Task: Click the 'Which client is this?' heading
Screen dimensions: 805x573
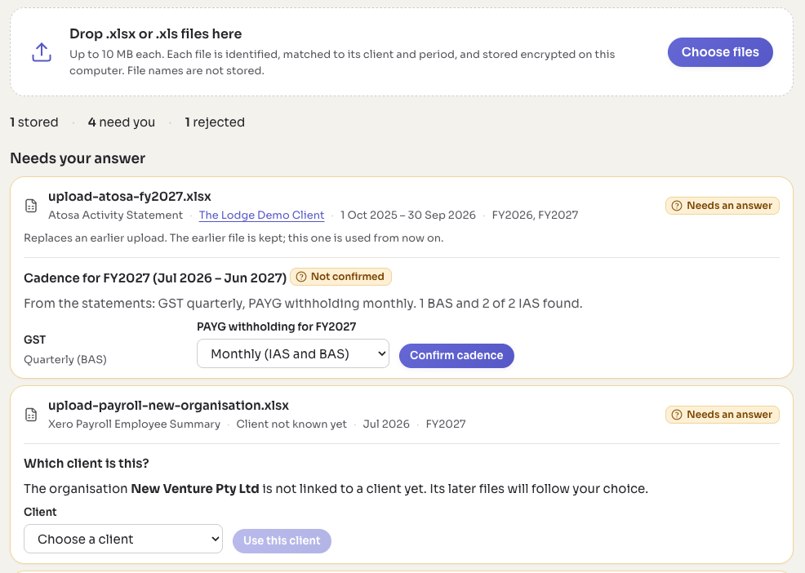Action: click(x=87, y=463)
